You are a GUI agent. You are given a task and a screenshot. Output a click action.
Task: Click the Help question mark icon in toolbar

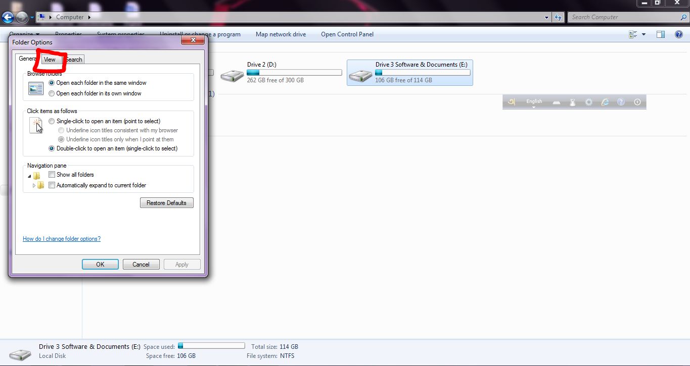coord(678,34)
